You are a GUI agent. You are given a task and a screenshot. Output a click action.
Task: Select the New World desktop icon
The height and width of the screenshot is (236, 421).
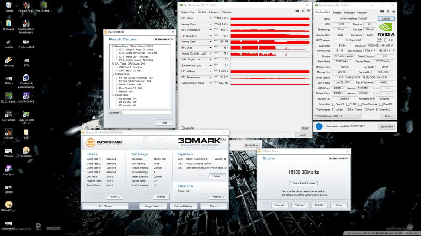8,116
